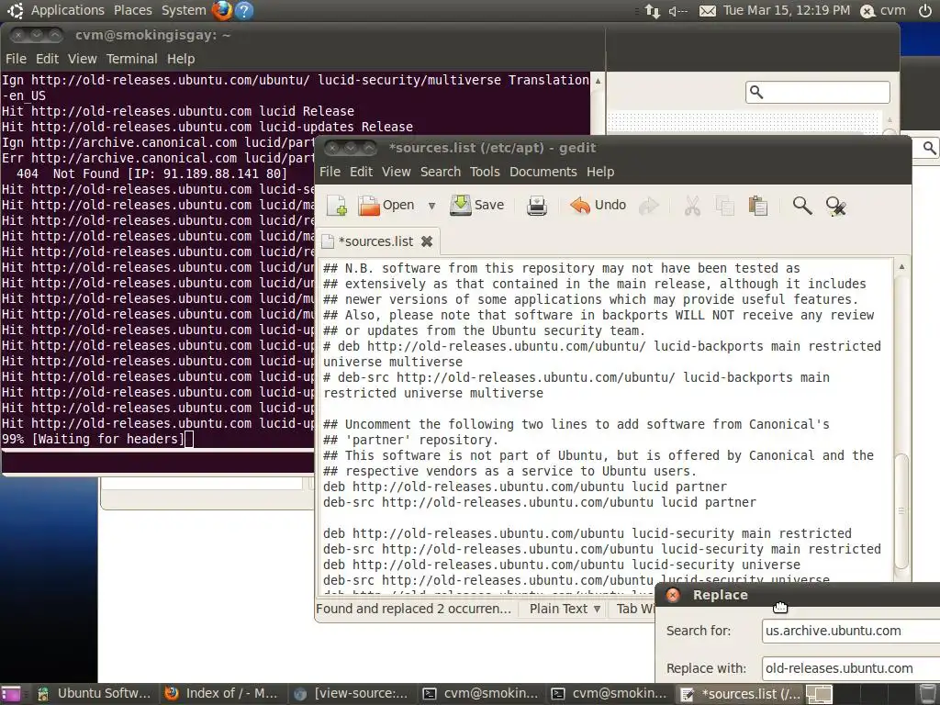Viewport: 940px width, 705px height.
Task: Click the Redo arrow icon in gedit
Action: point(649,207)
